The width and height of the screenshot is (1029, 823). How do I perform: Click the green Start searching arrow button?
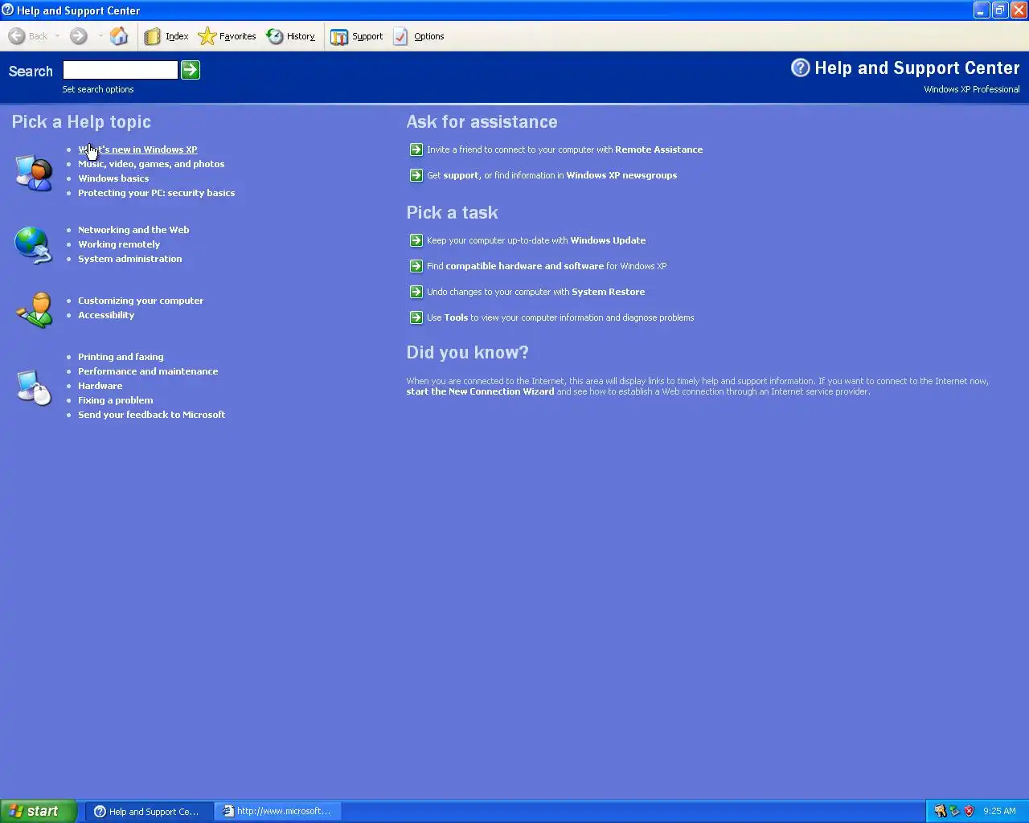[191, 70]
